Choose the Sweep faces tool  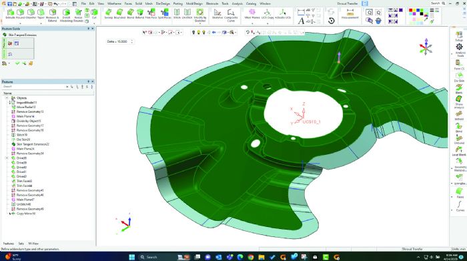[108, 14]
